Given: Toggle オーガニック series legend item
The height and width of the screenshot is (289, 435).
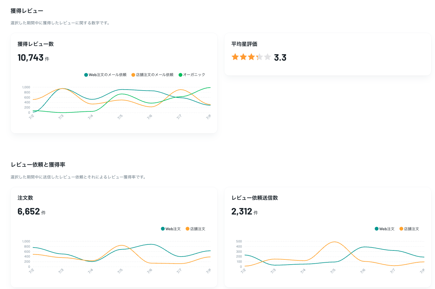Looking at the screenshot, I should [192, 75].
